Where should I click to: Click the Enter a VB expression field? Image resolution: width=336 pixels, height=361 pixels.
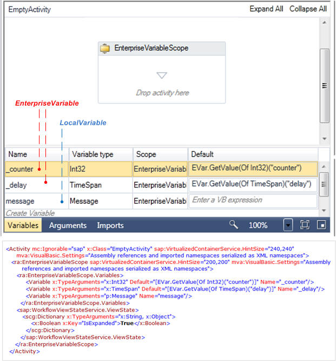(x=253, y=201)
